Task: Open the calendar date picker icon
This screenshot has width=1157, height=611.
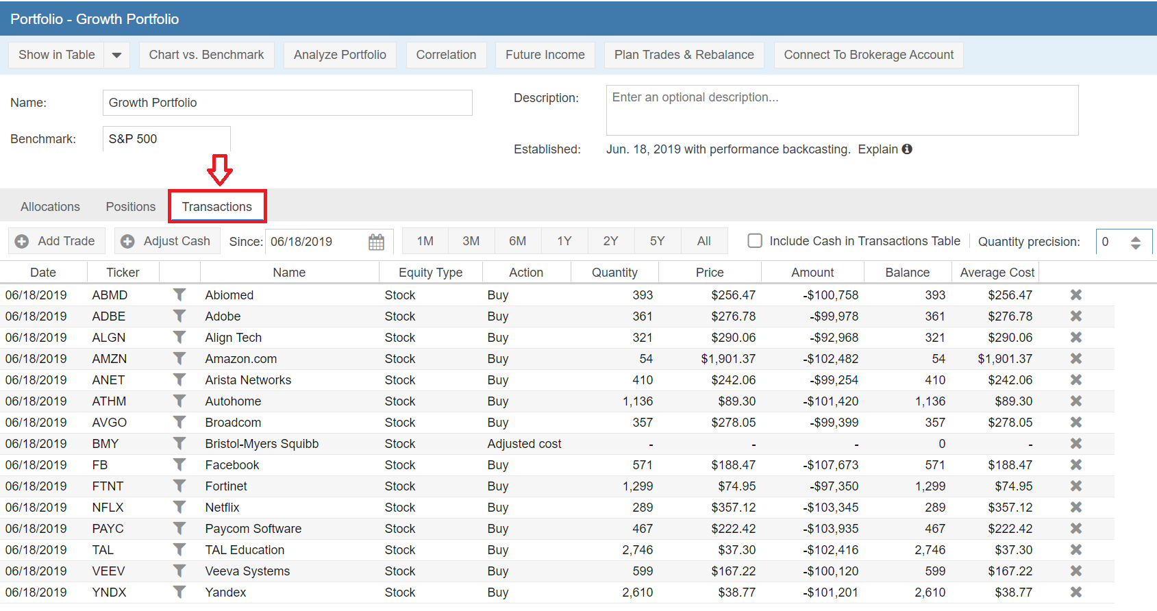Action: coord(376,242)
